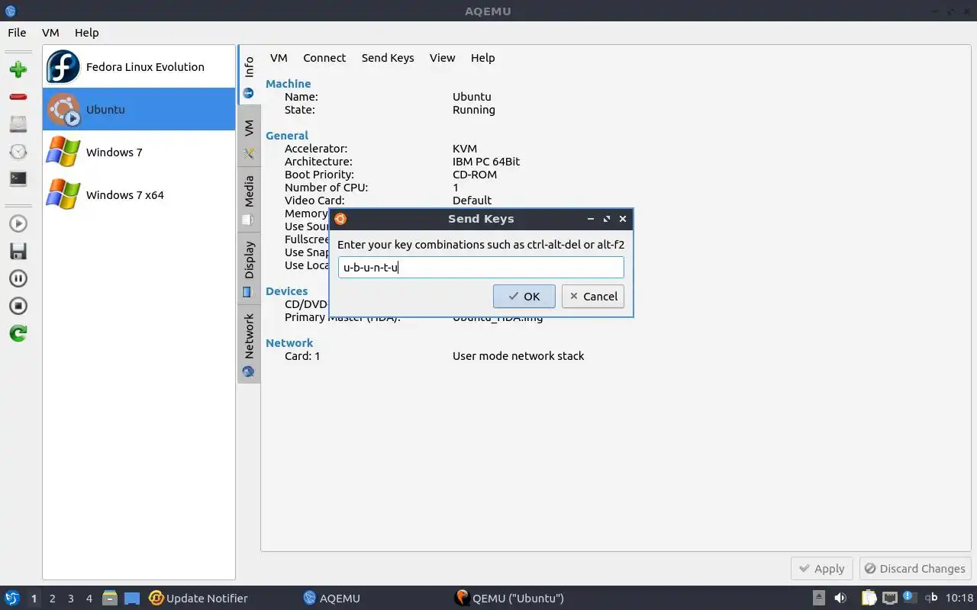Click the removable media eject tray icon

pos(819,599)
